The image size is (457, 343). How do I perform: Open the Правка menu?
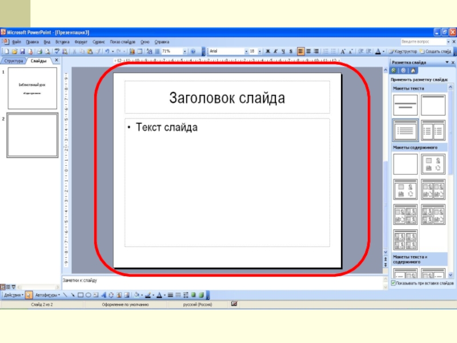[32, 42]
